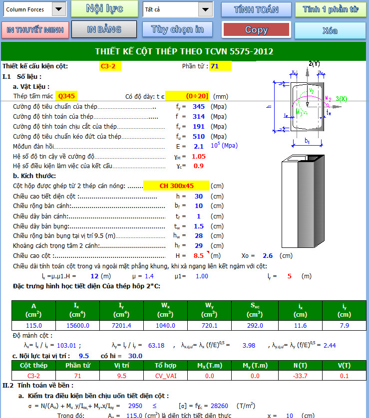The image size is (369, 418).
Task: Click the title 'THIẾT KẾ CỘT THÉP THEO TCVN 5575-2012'
Action: tap(184, 51)
